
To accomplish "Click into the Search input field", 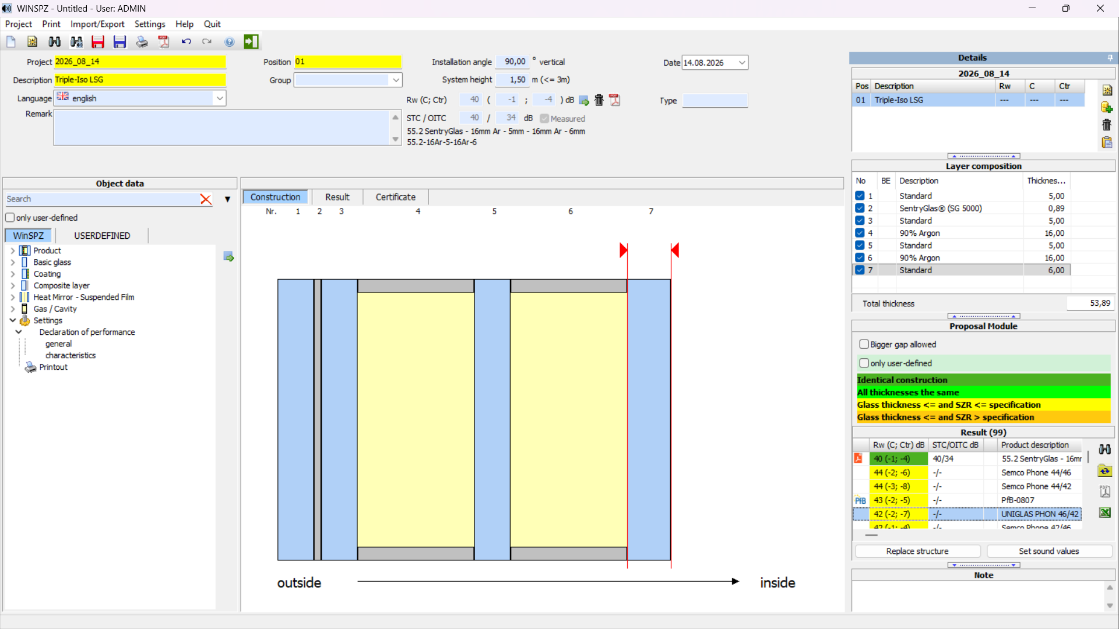I will coord(102,199).
